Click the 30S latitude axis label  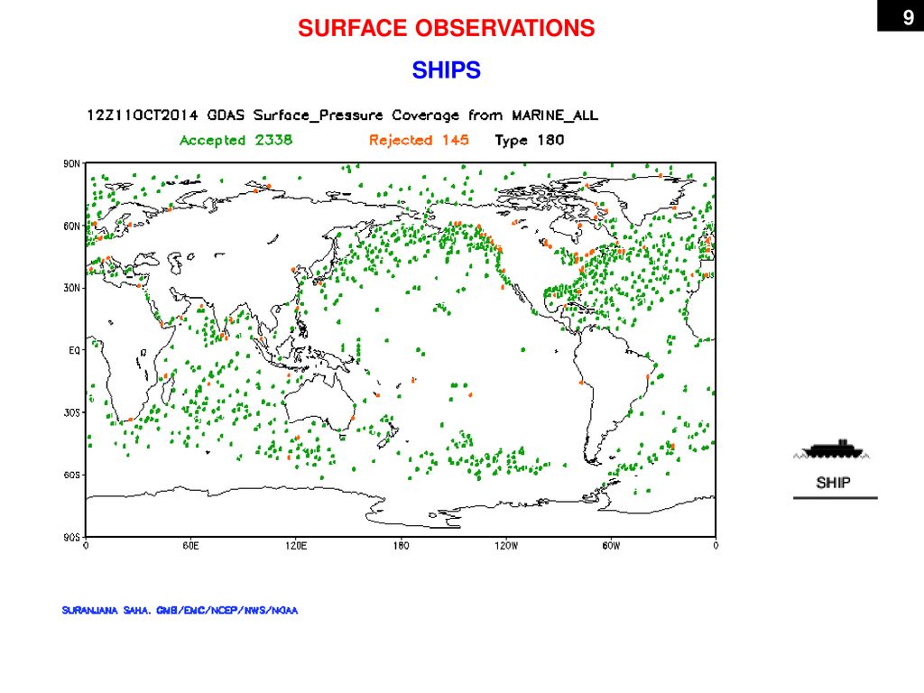(x=72, y=413)
